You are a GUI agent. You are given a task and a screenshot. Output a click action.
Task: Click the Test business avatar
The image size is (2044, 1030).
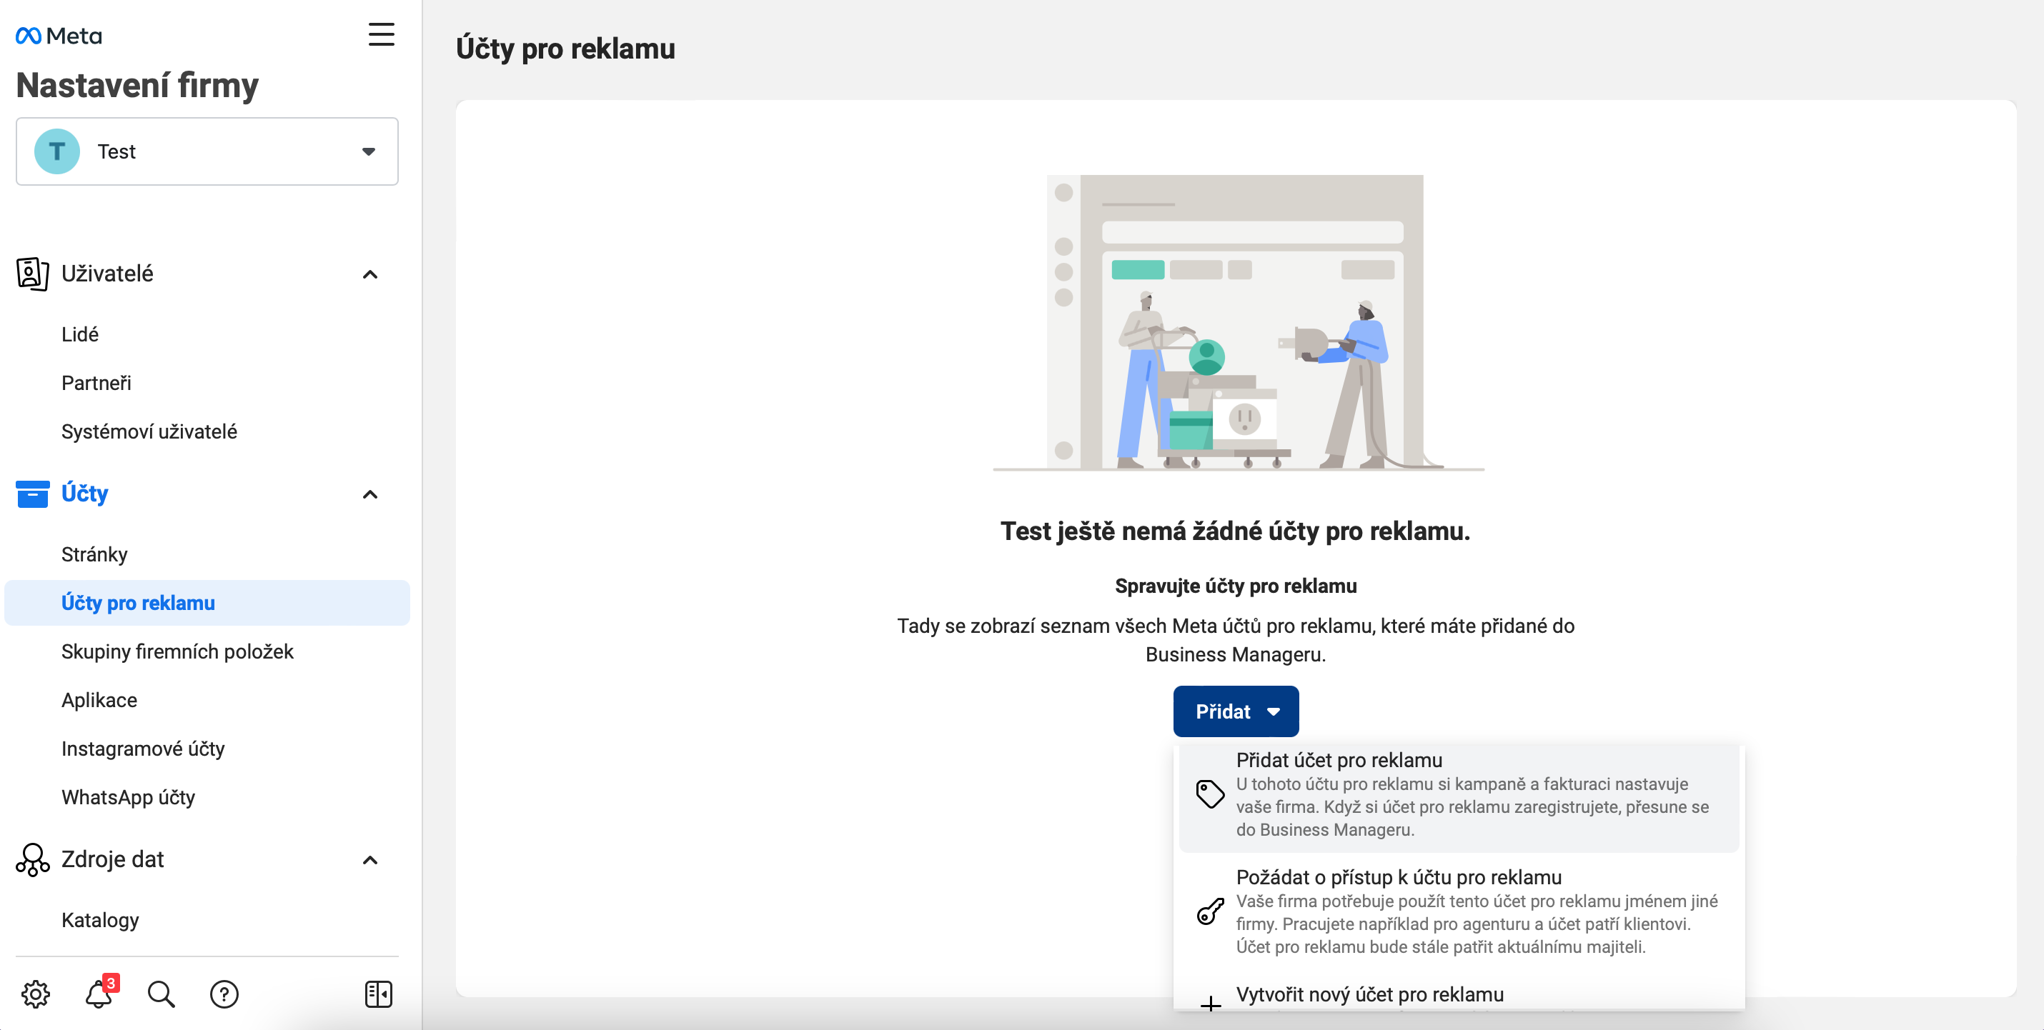tap(57, 151)
